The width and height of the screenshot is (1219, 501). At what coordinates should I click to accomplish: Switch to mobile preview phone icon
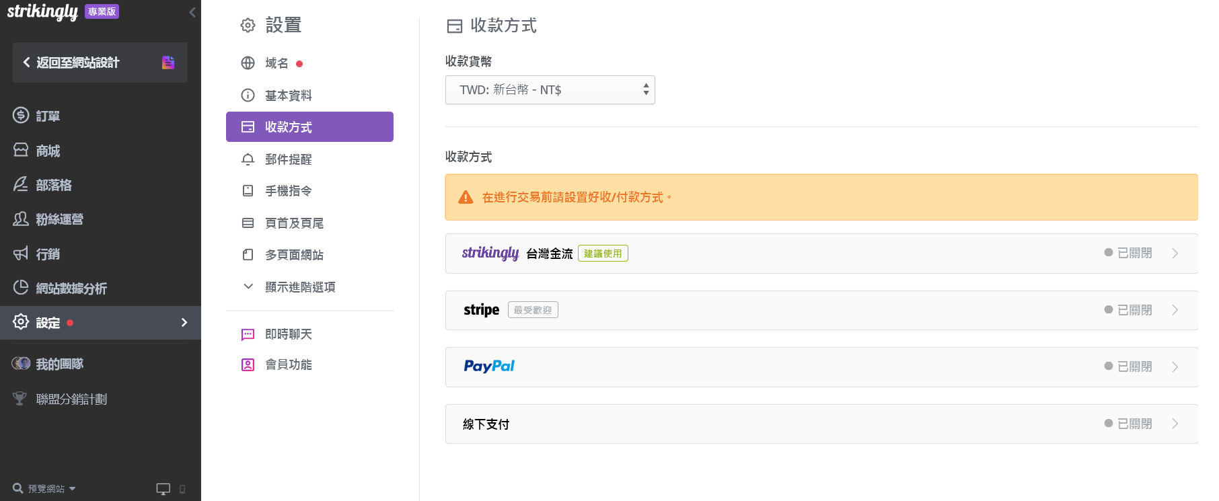[182, 489]
